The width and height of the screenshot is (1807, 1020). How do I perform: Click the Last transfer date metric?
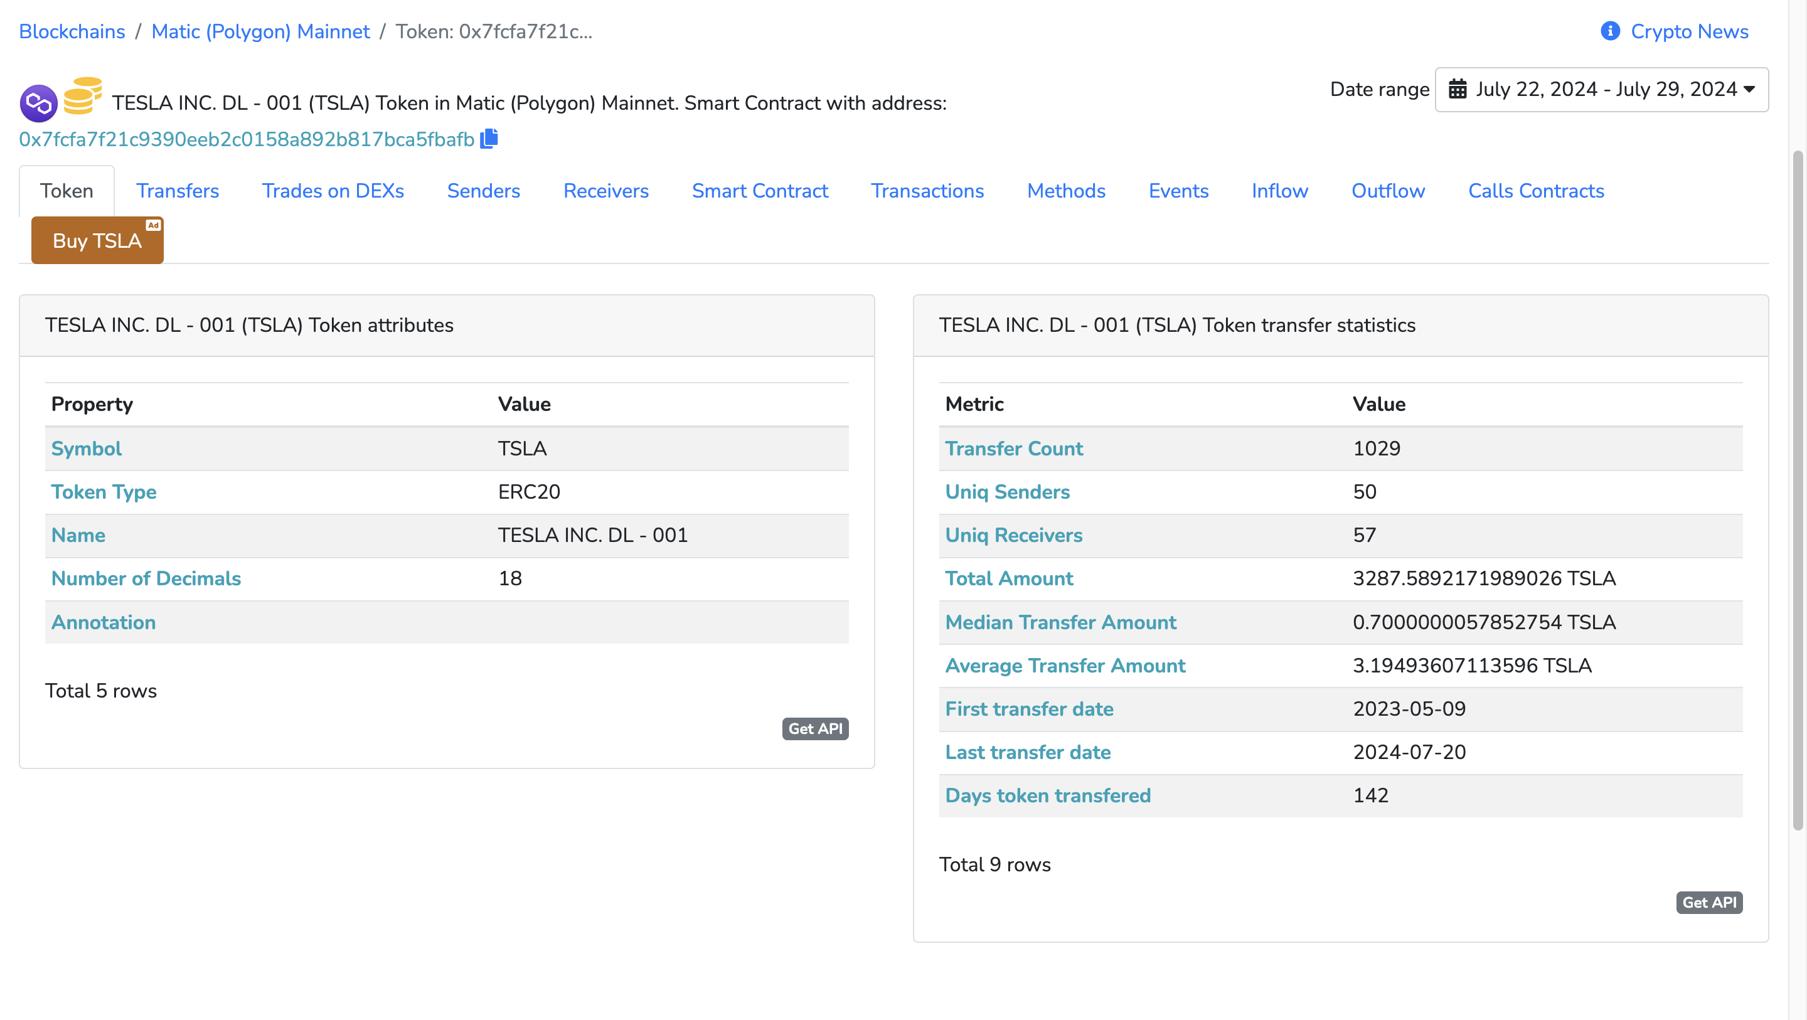1028,752
